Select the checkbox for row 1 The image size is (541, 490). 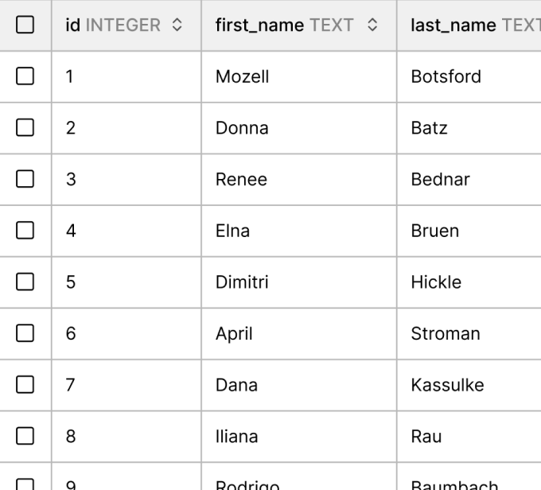tap(25, 76)
